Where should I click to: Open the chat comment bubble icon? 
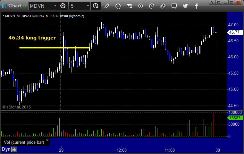pos(174,6)
